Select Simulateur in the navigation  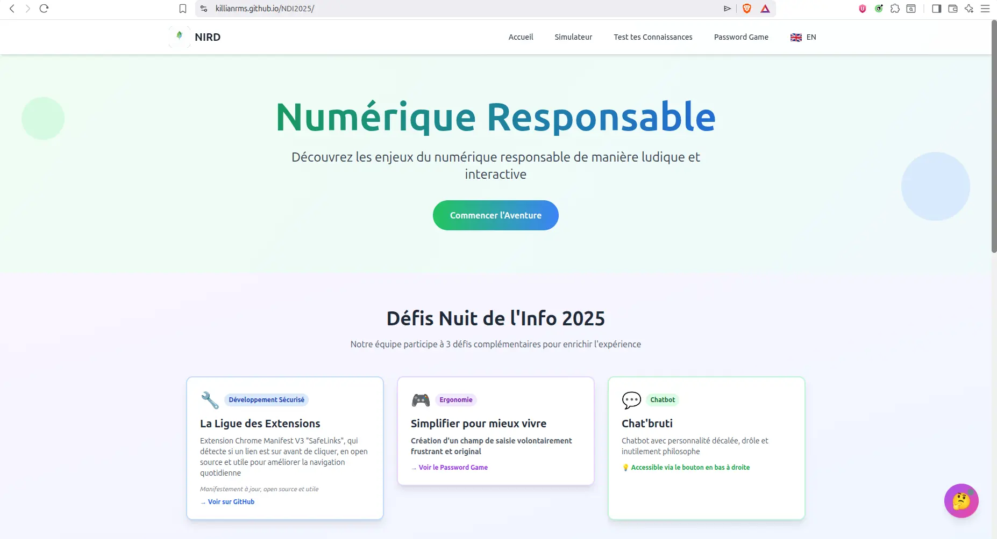[x=573, y=37]
